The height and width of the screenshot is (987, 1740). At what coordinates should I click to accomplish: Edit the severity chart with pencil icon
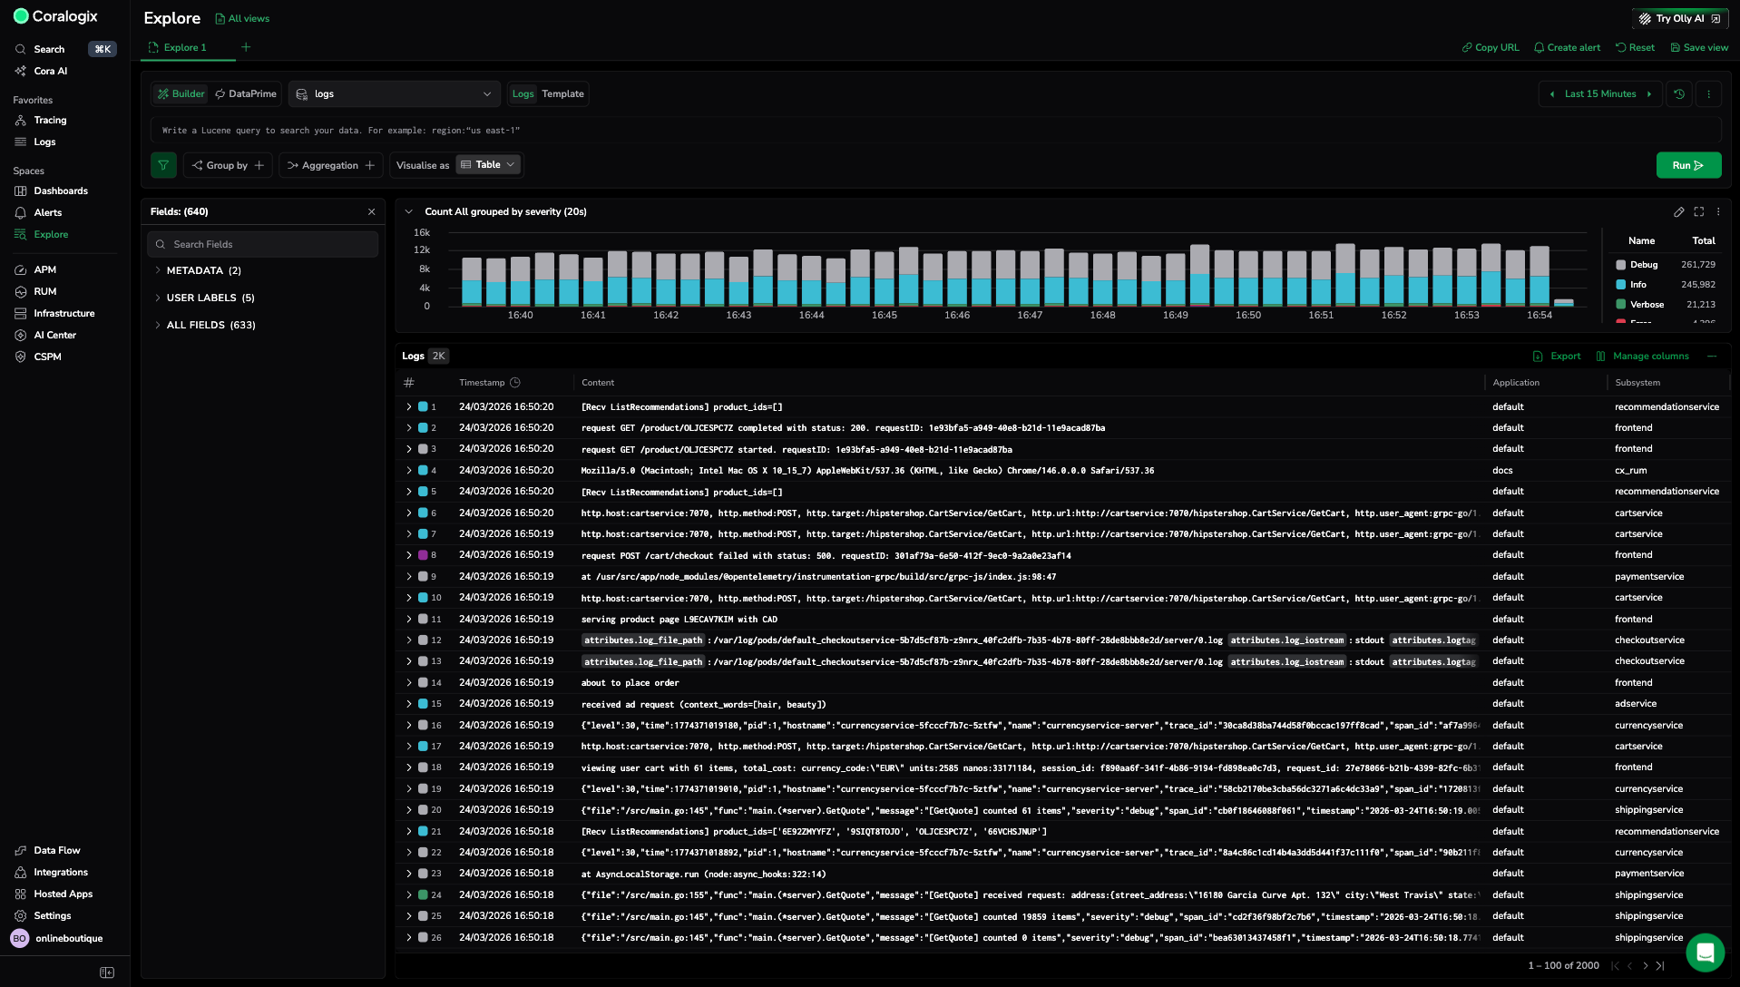point(1679,212)
